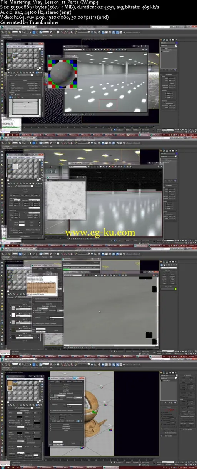Click magnified material sphere preview with checker background
Image resolution: width=197 pixels, height=469 pixels.
[63, 74]
